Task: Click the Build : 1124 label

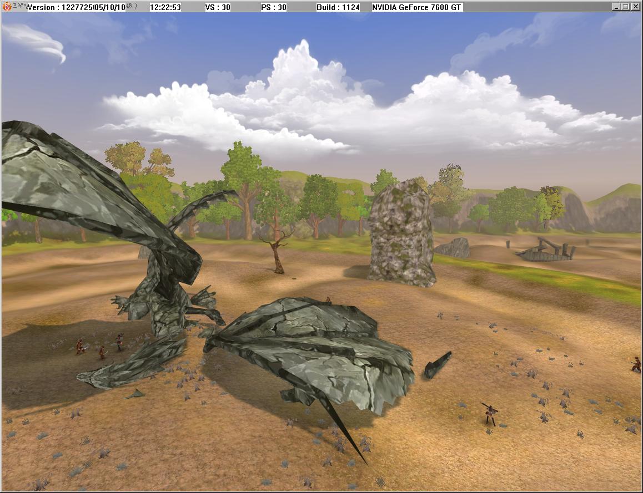Action: [338, 7]
